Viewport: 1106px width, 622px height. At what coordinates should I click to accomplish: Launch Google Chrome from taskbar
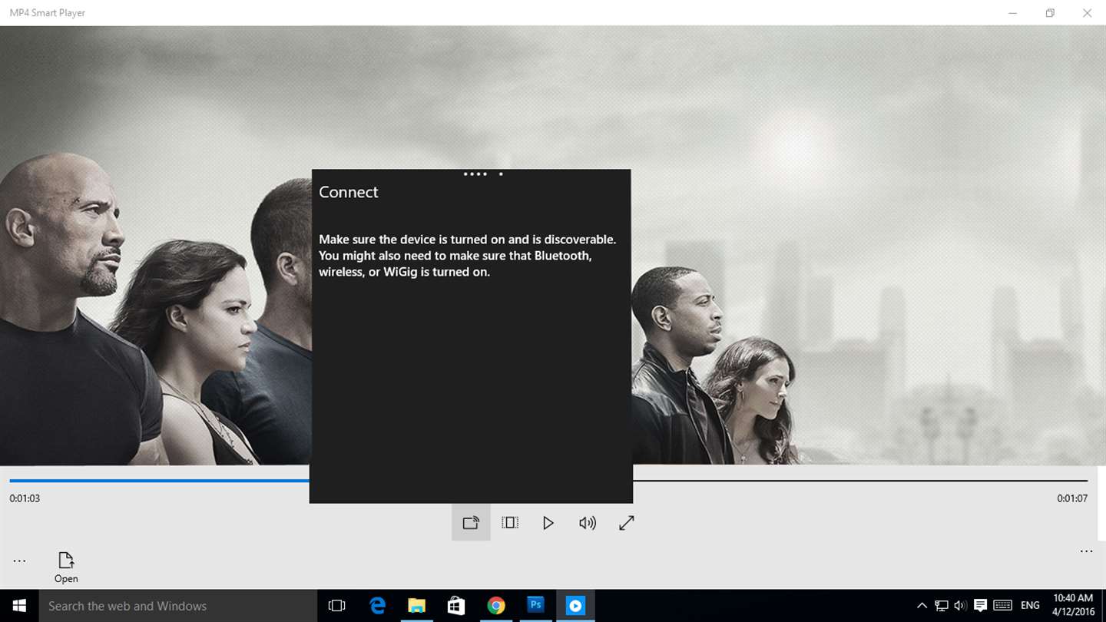click(496, 606)
